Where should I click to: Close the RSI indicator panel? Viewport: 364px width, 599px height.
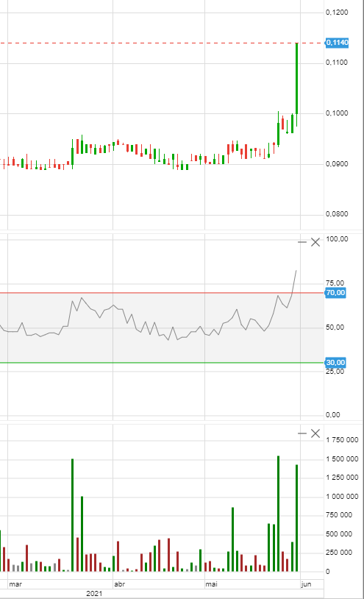pyautogui.click(x=315, y=242)
